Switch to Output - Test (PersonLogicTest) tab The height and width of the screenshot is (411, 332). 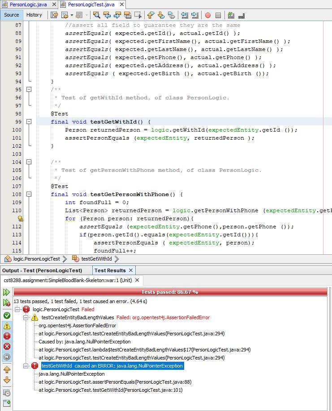(42, 270)
